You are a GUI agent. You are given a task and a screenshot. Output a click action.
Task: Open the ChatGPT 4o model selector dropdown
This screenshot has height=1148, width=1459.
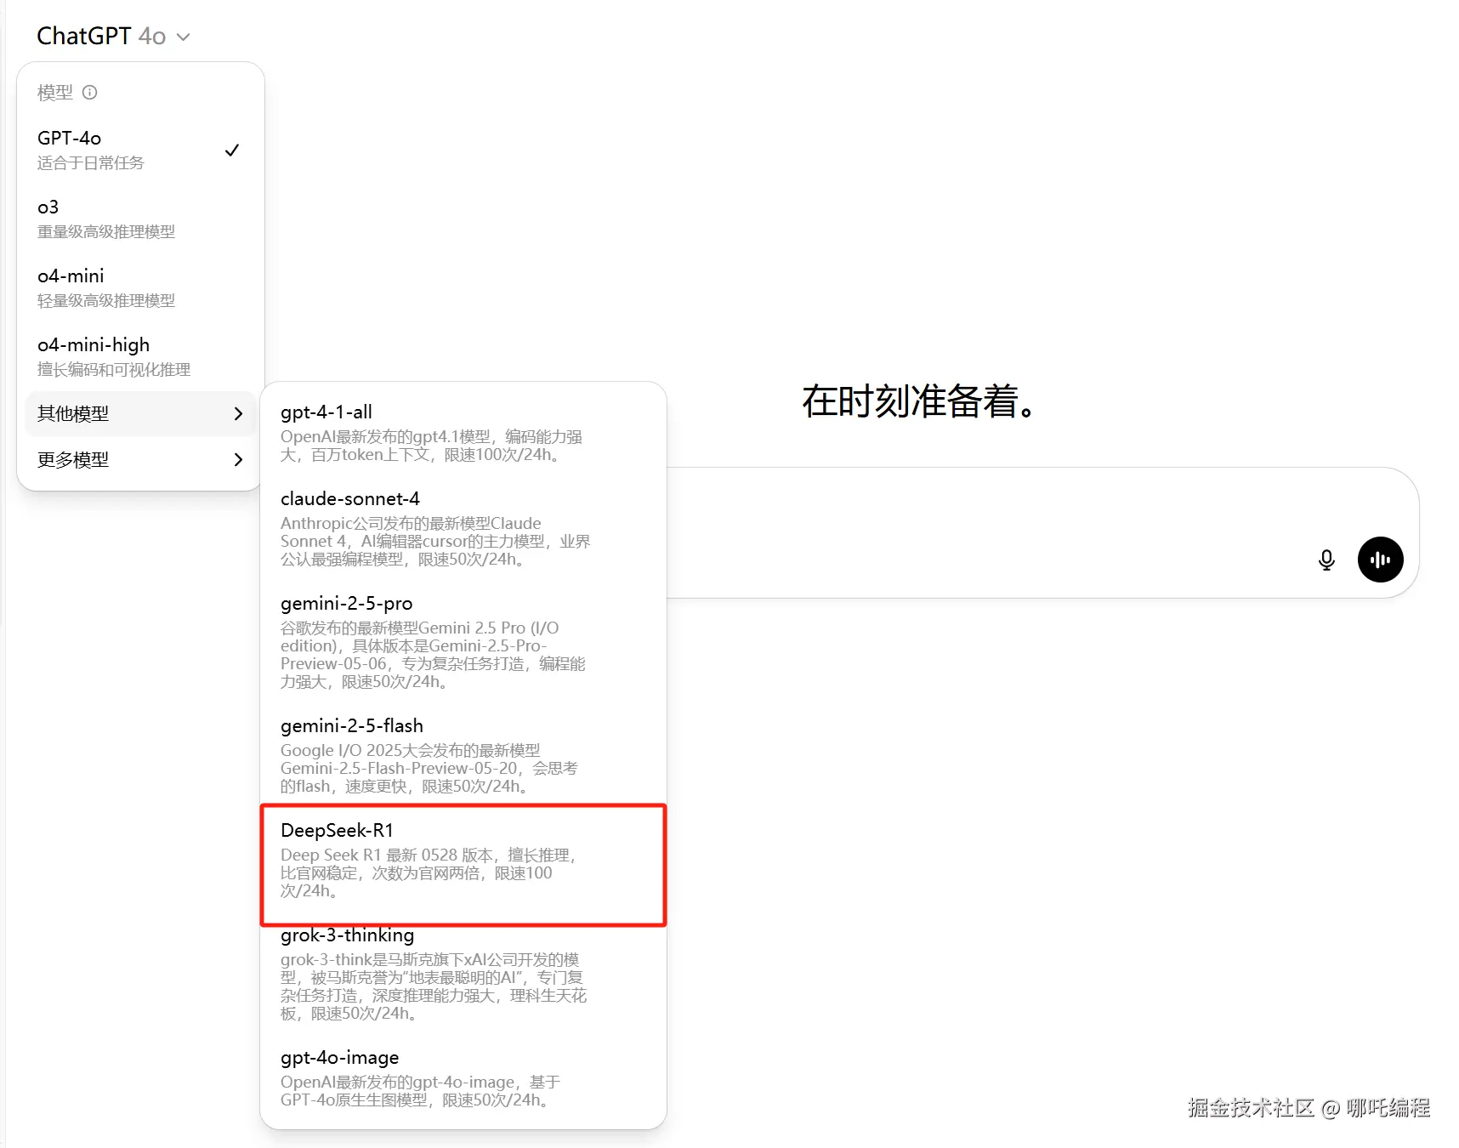[x=113, y=36]
